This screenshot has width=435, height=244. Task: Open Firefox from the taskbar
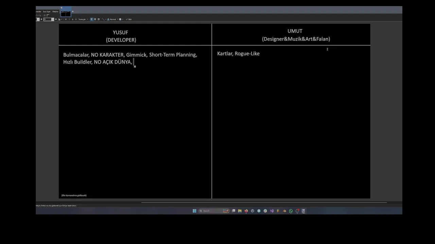tap(246, 211)
